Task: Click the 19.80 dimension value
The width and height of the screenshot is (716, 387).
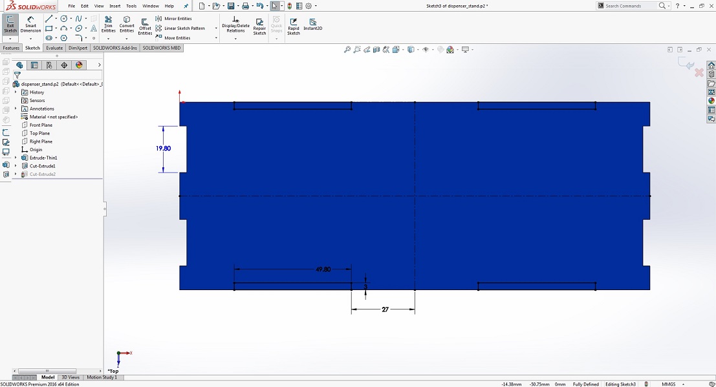Action: (x=163, y=149)
